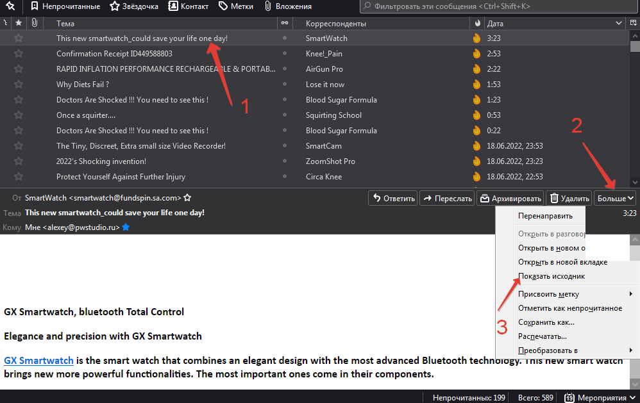Toggle read dot on AirGun Pro row
640x403 pixels.
point(285,69)
